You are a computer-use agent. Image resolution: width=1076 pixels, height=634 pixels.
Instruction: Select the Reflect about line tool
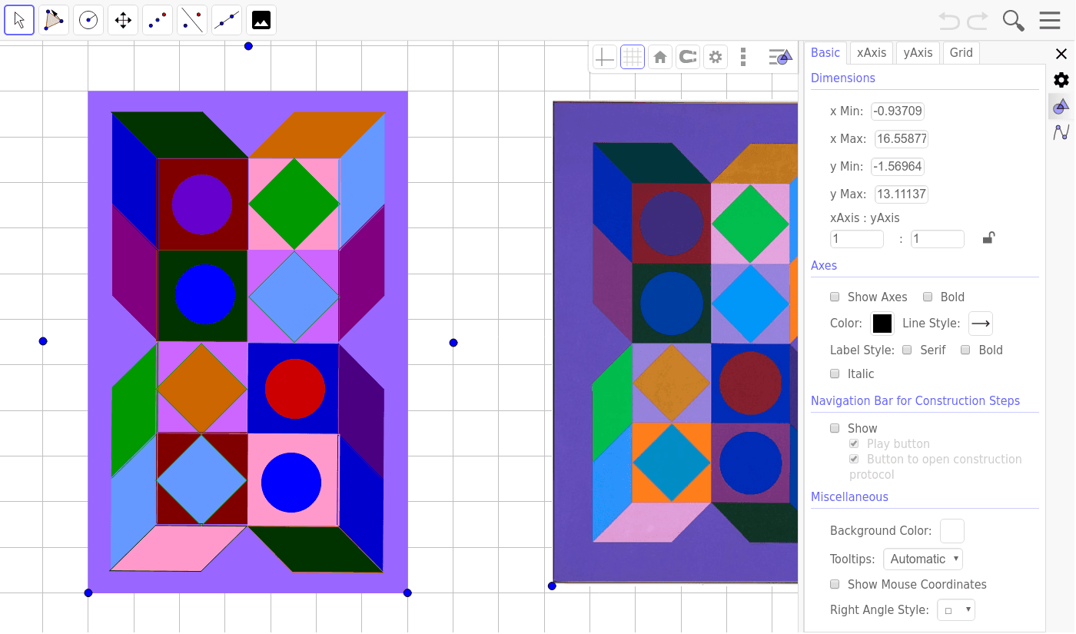[192, 20]
